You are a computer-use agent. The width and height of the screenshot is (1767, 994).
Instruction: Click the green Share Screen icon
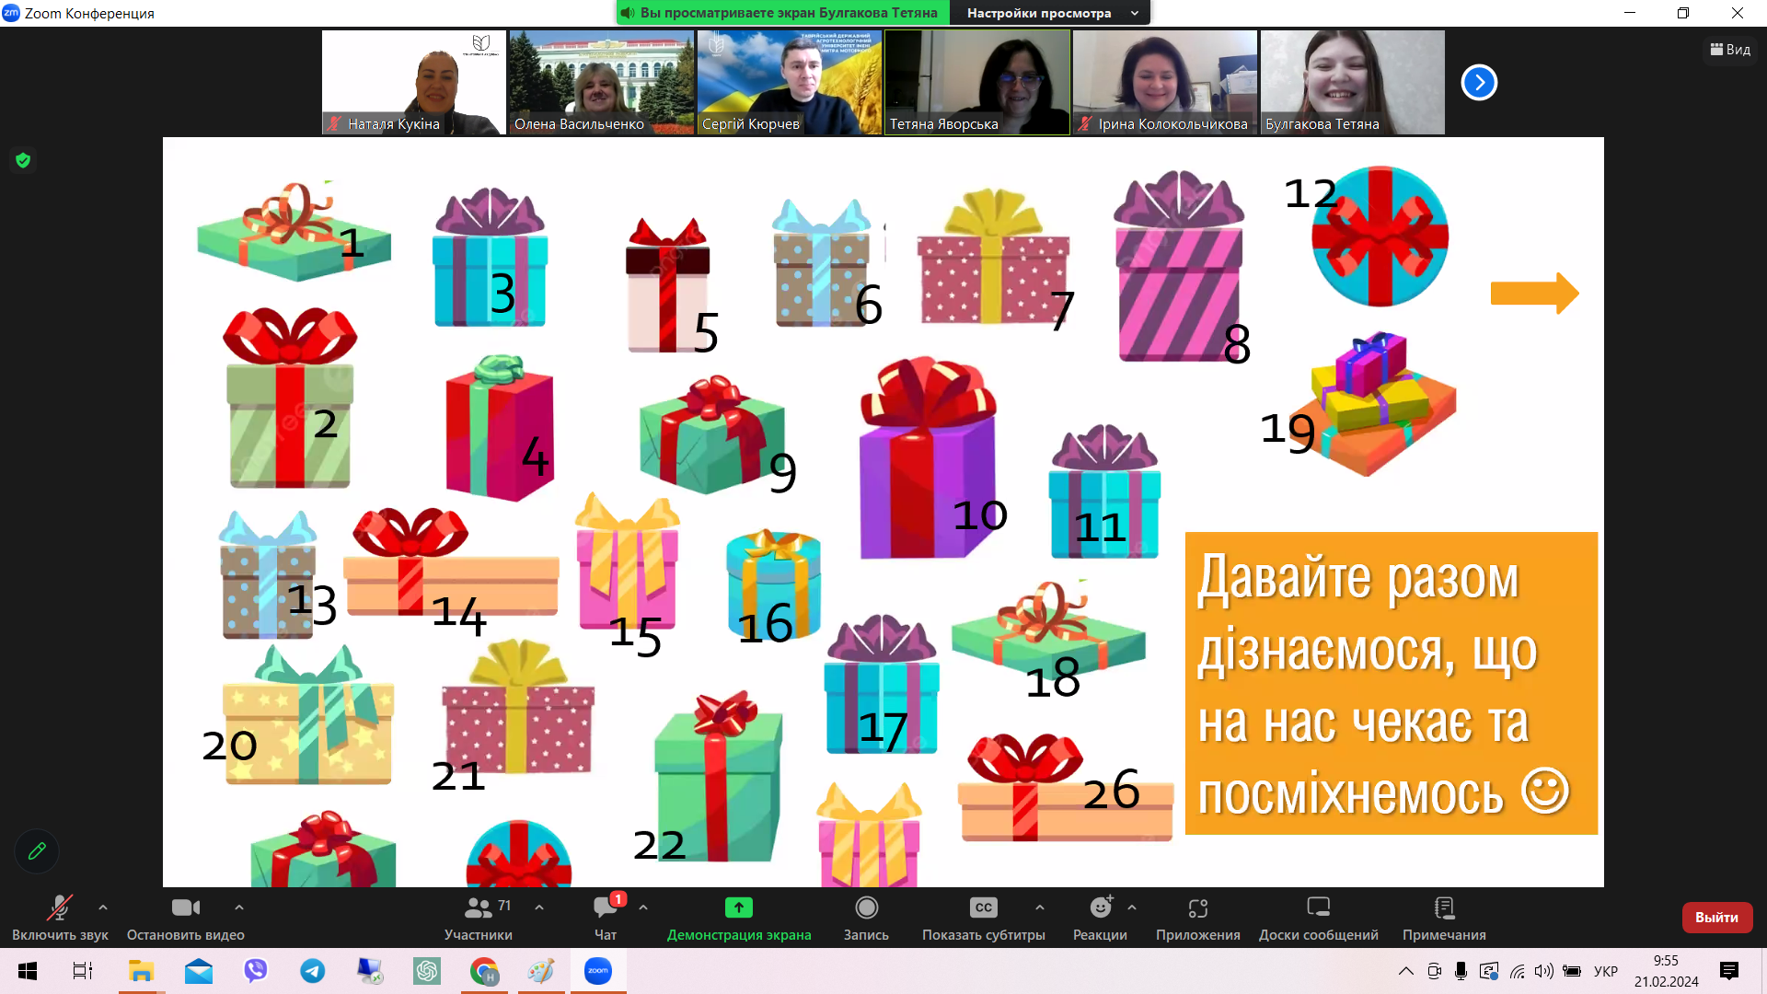738,908
